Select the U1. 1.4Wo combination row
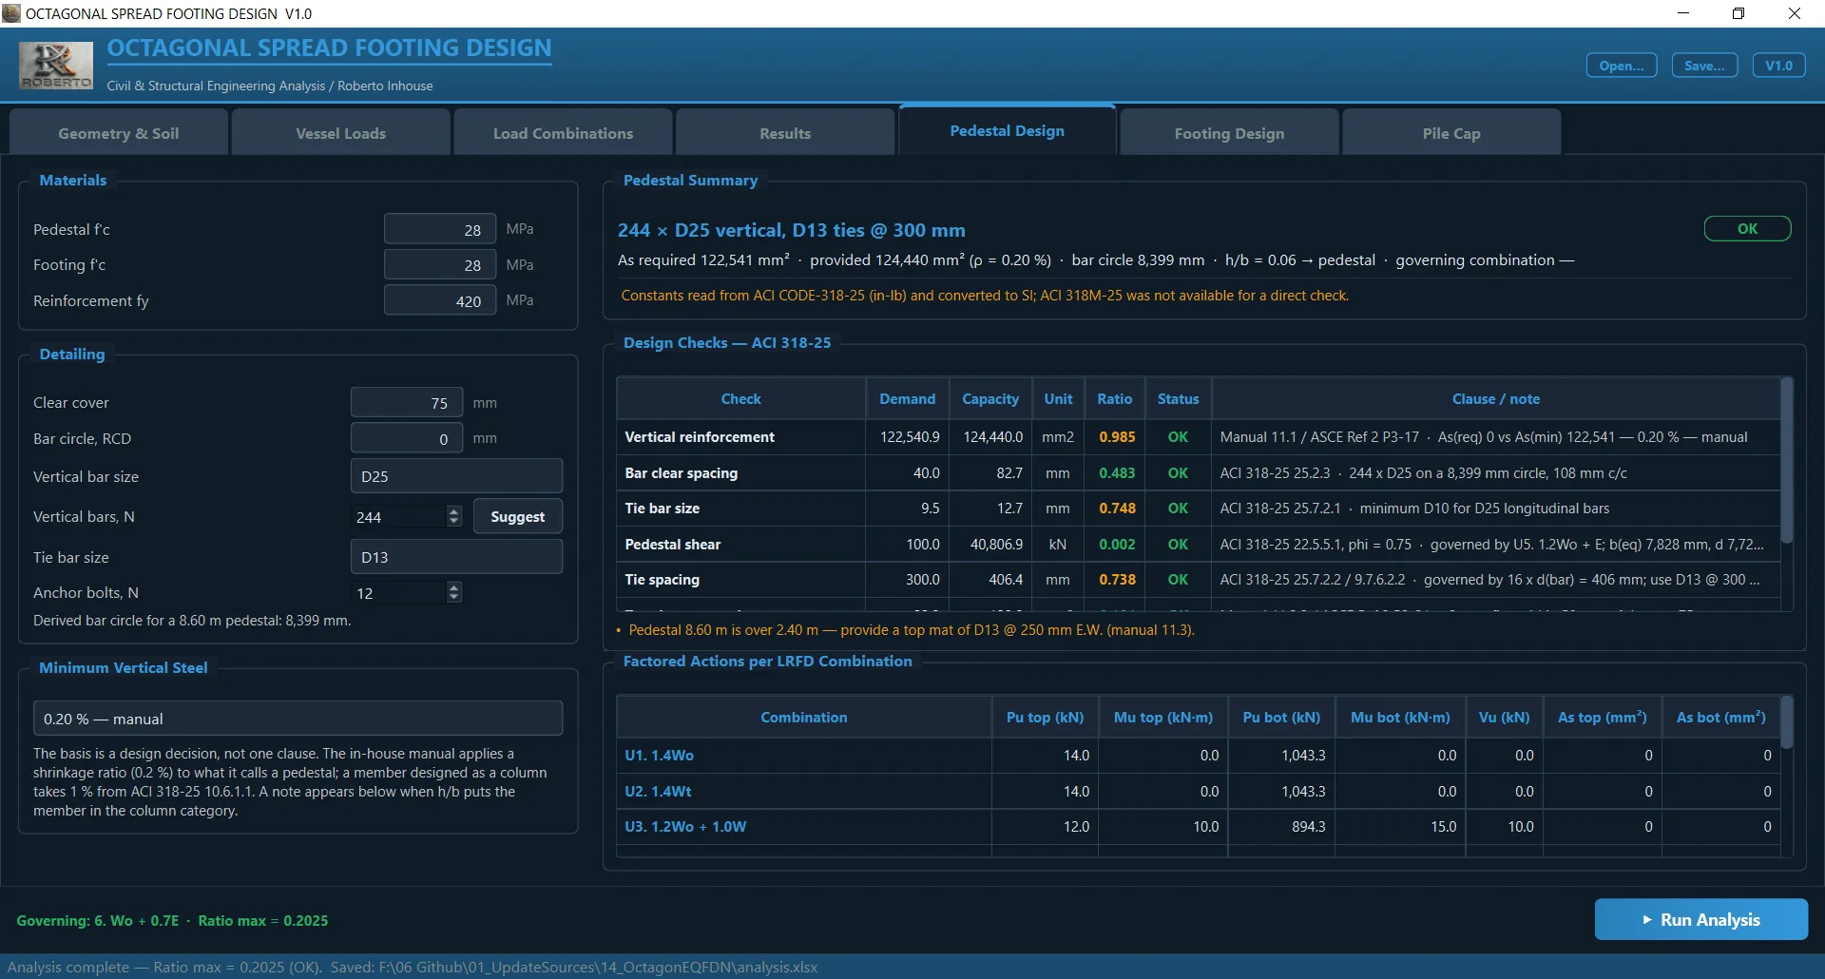1825x979 pixels. pos(1199,756)
